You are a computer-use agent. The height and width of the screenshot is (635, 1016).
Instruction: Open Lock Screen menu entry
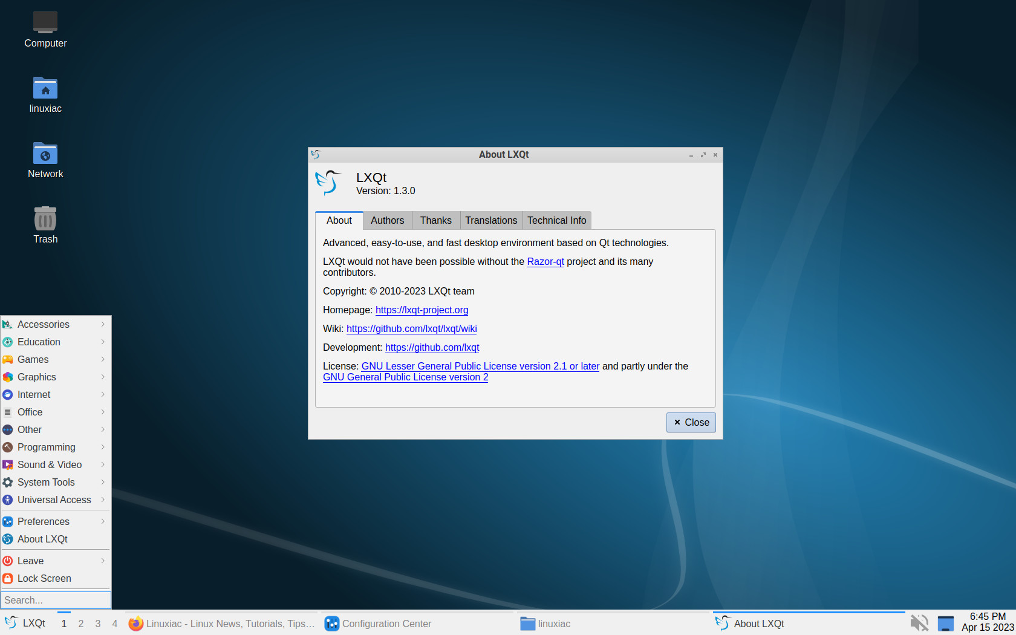pos(56,579)
